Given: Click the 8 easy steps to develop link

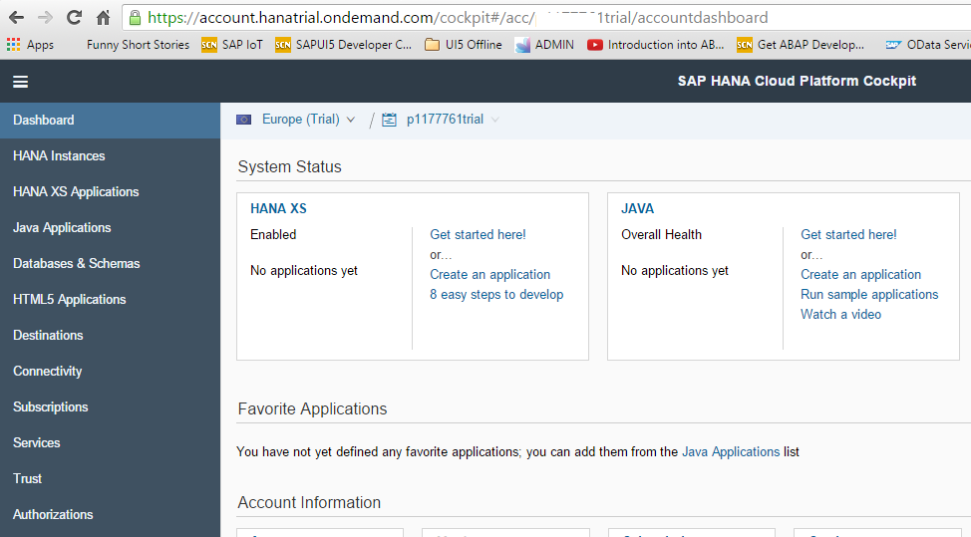Looking at the screenshot, I should tap(496, 294).
